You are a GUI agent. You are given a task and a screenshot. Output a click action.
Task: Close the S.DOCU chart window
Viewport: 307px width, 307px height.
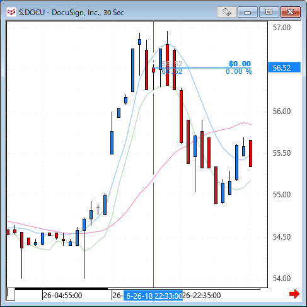291,12
